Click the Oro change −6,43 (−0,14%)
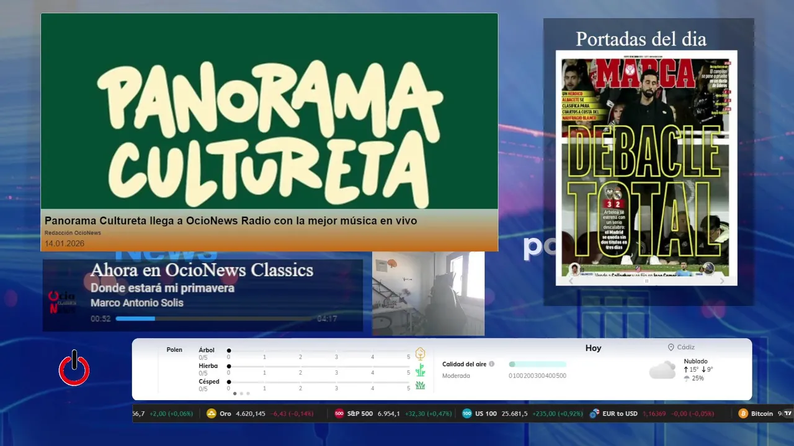The width and height of the screenshot is (794, 446). 292,414
